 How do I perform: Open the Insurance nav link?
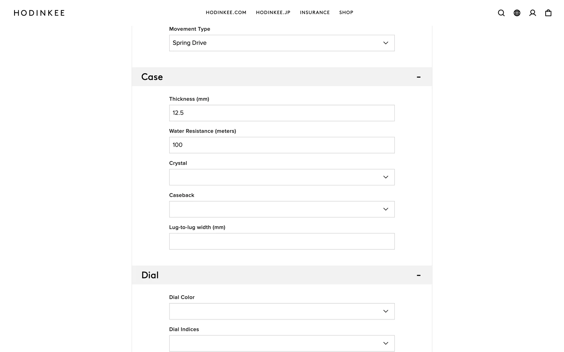[x=315, y=13]
